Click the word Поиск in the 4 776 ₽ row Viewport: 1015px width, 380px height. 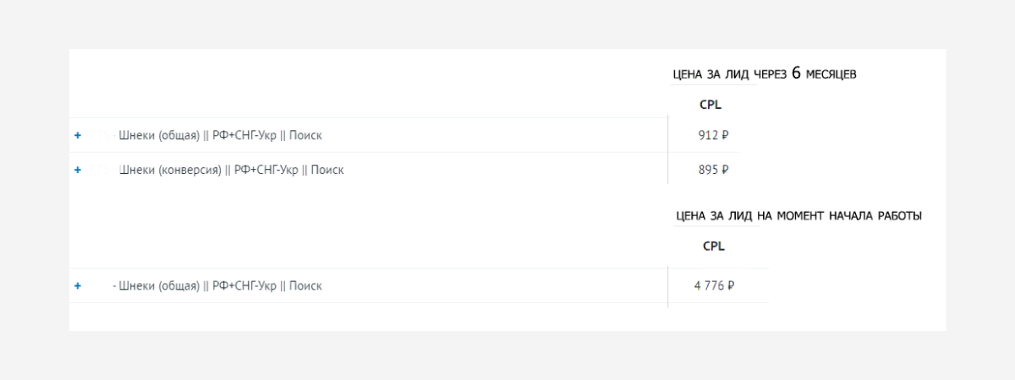tap(305, 286)
